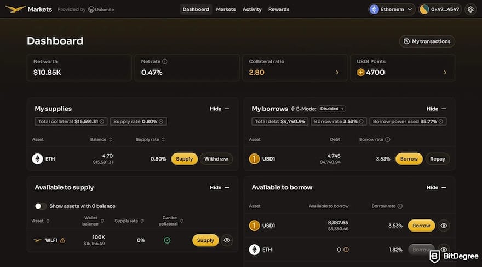
Task: Toggle the eye icon for USD1 borrow row
Action: tap(444, 226)
